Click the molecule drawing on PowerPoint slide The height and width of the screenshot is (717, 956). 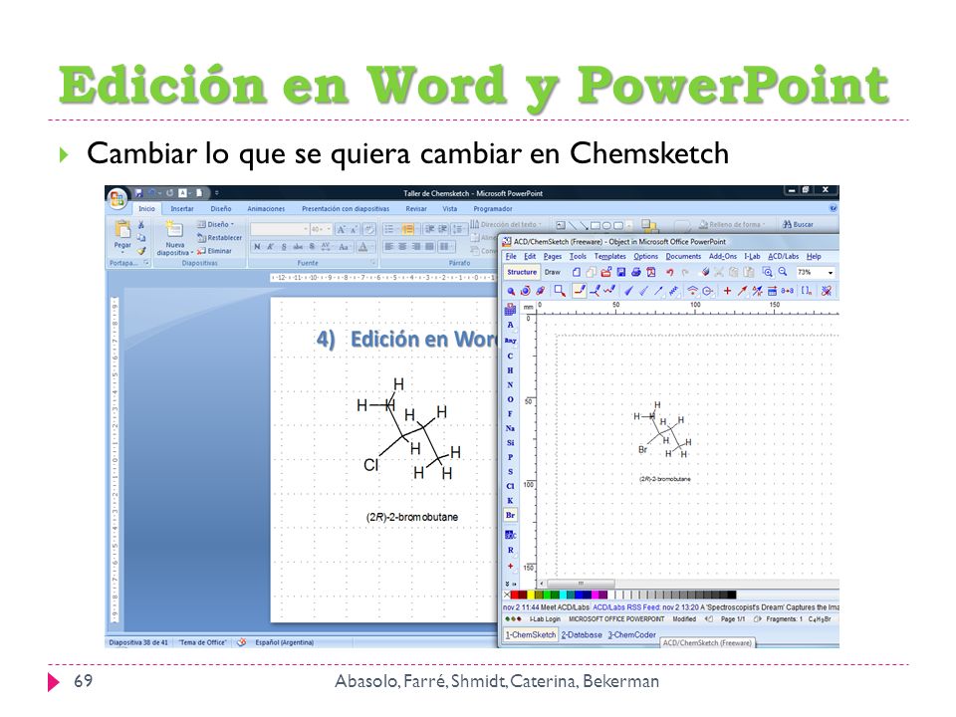[409, 431]
